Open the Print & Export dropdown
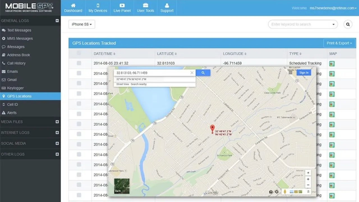 click(339, 43)
